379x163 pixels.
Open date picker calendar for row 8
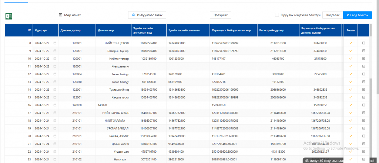55,43
